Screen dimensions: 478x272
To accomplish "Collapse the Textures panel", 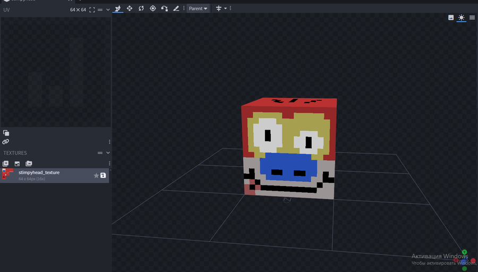I will pyautogui.click(x=108, y=153).
